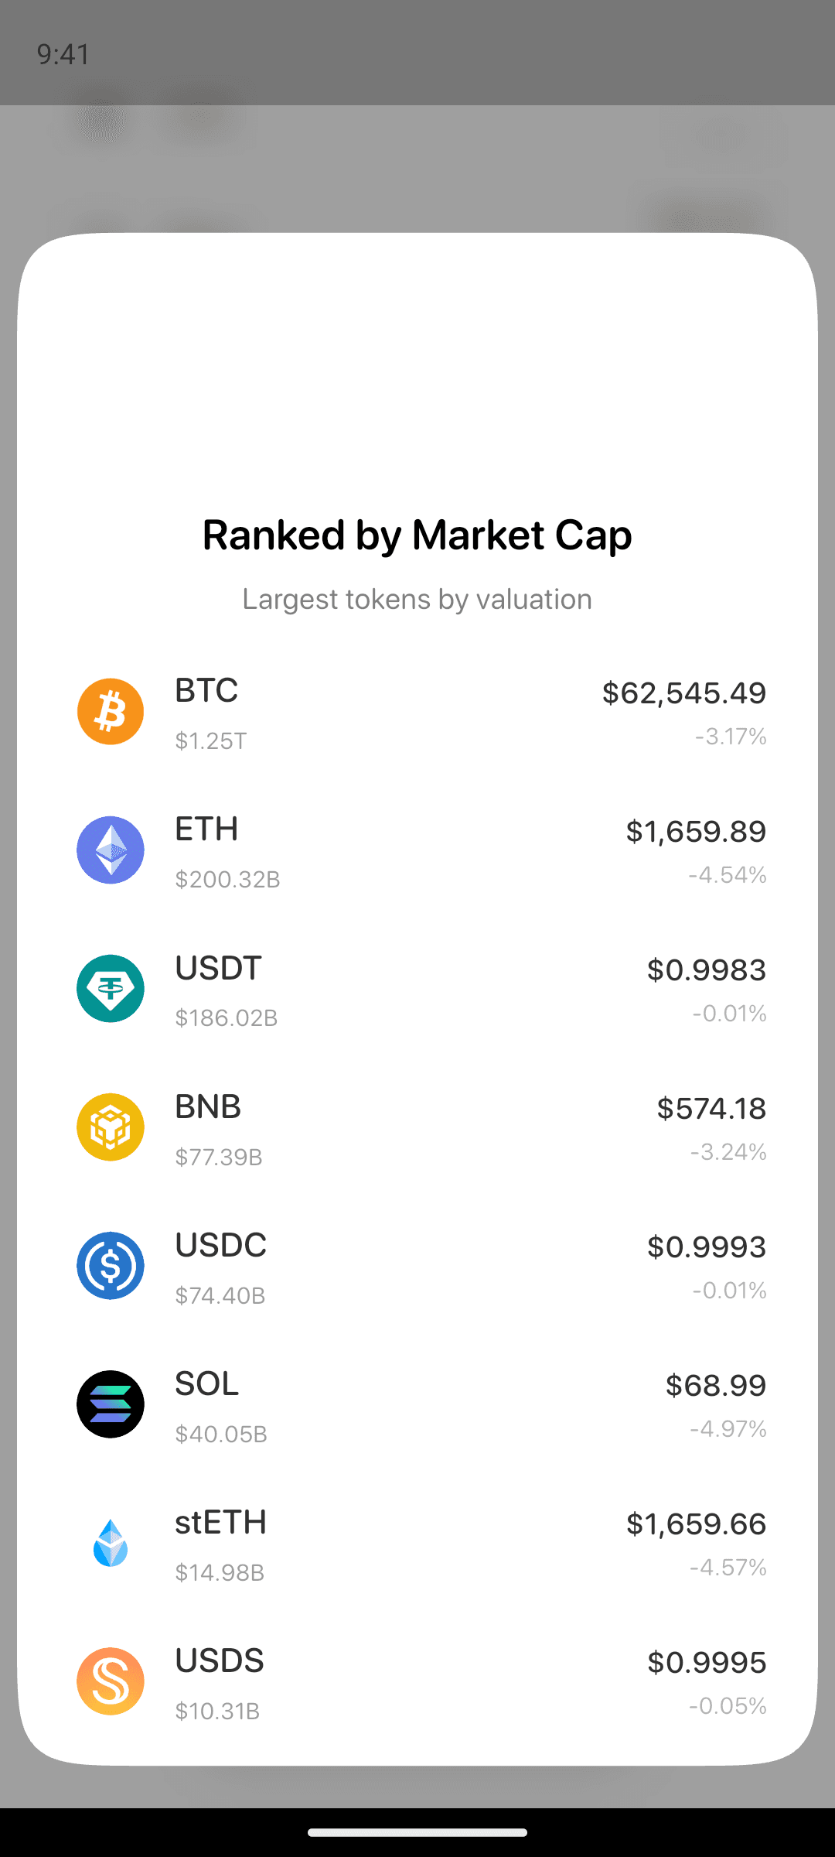Tap the USDC blue dollar icon
This screenshot has height=1857, width=835.
(x=111, y=1266)
